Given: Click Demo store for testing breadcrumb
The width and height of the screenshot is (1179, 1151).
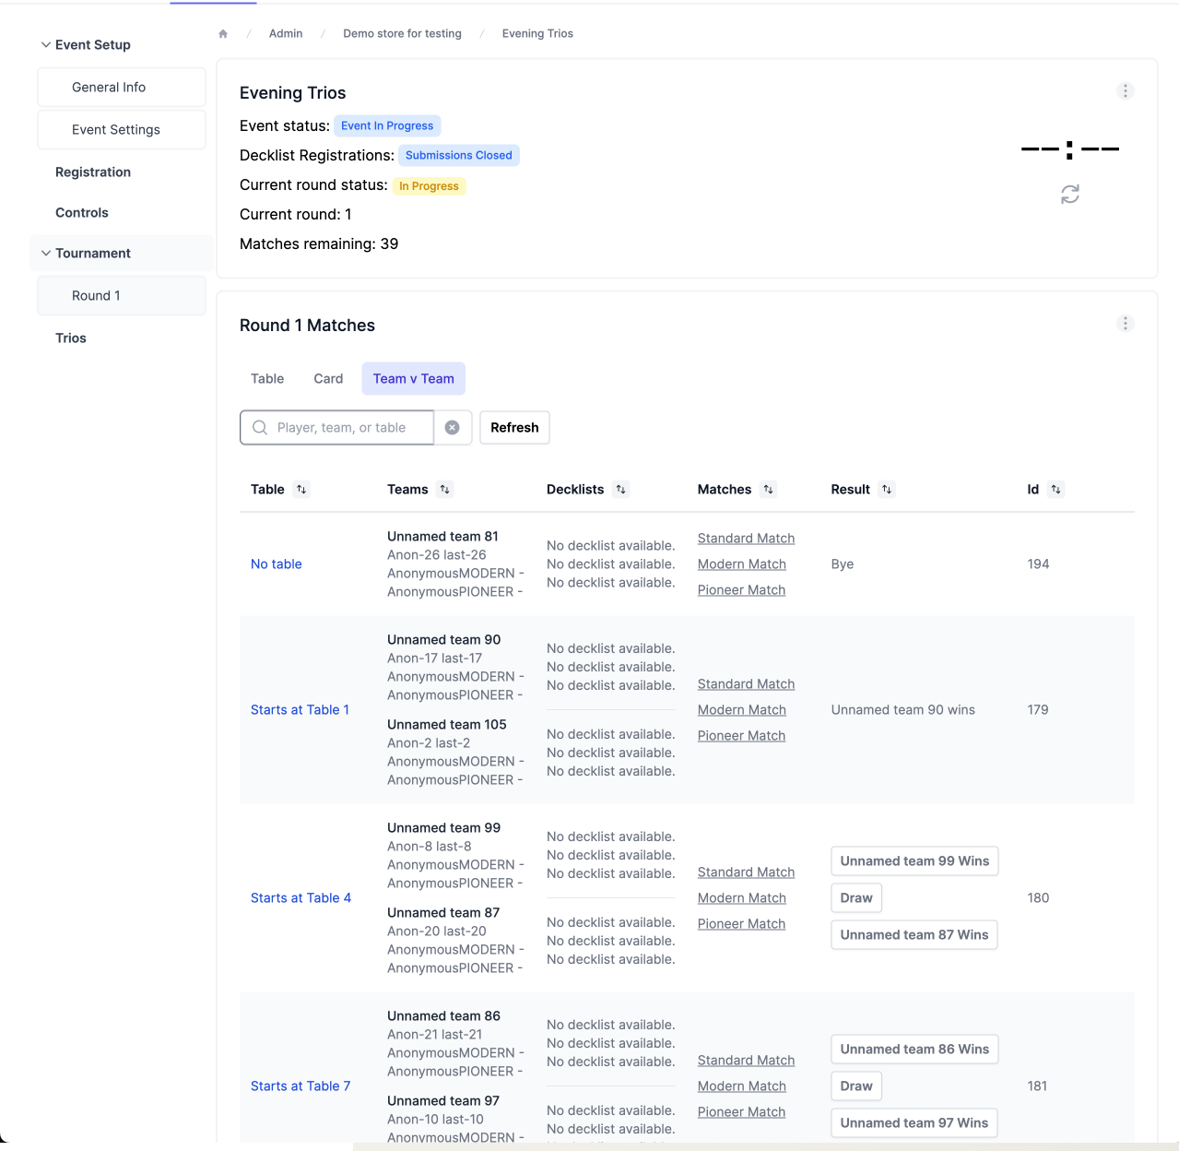Looking at the screenshot, I should tap(403, 34).
